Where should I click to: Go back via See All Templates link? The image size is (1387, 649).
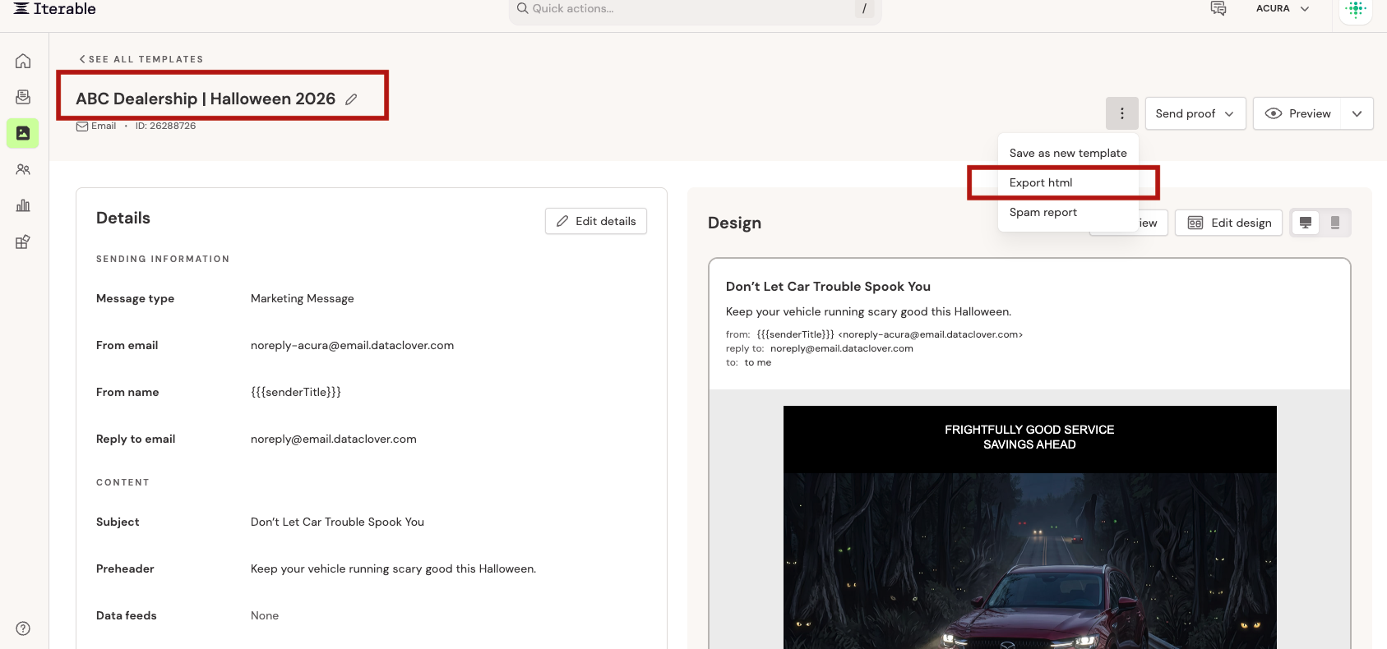(141, 59)
